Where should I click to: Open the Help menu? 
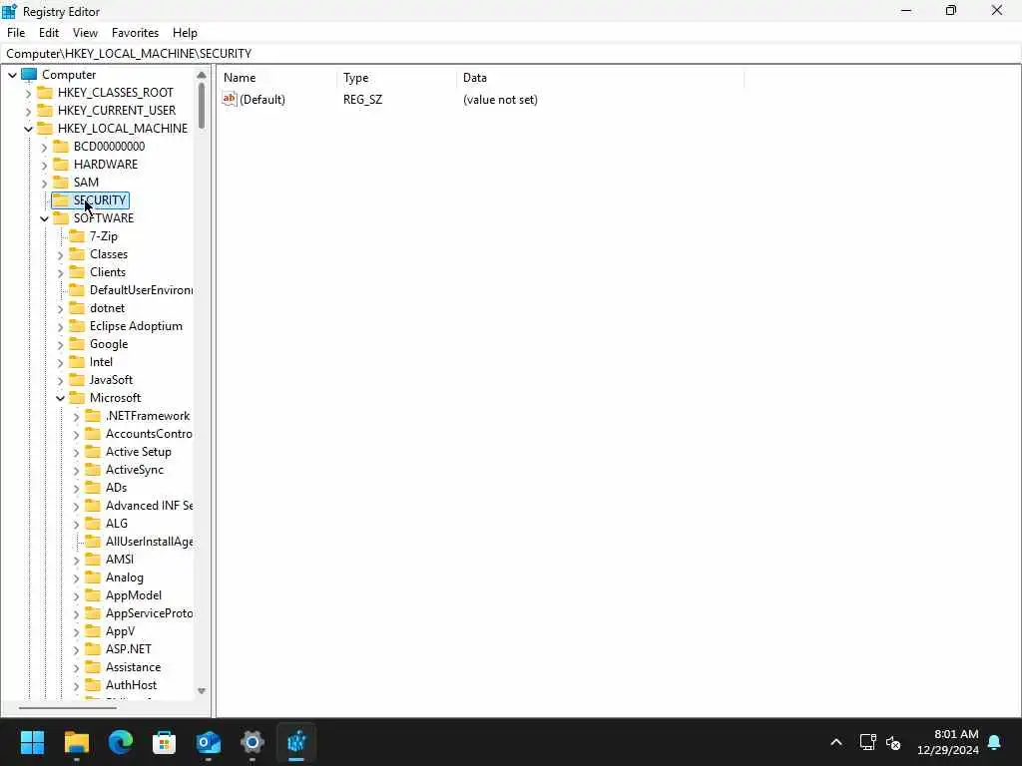(185, 33)
